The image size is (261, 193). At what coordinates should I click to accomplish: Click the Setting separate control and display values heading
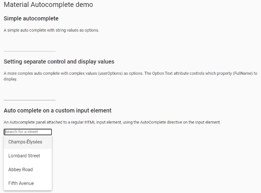pyautogui.click(x=59, y=61)
